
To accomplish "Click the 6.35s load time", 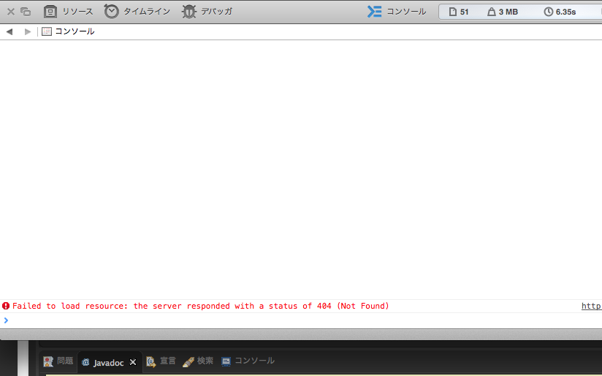I will coord(566,12).
